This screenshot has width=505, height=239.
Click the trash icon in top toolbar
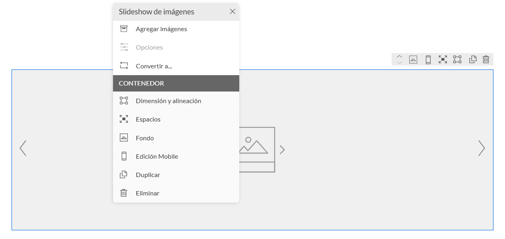(x=486, y=60)
